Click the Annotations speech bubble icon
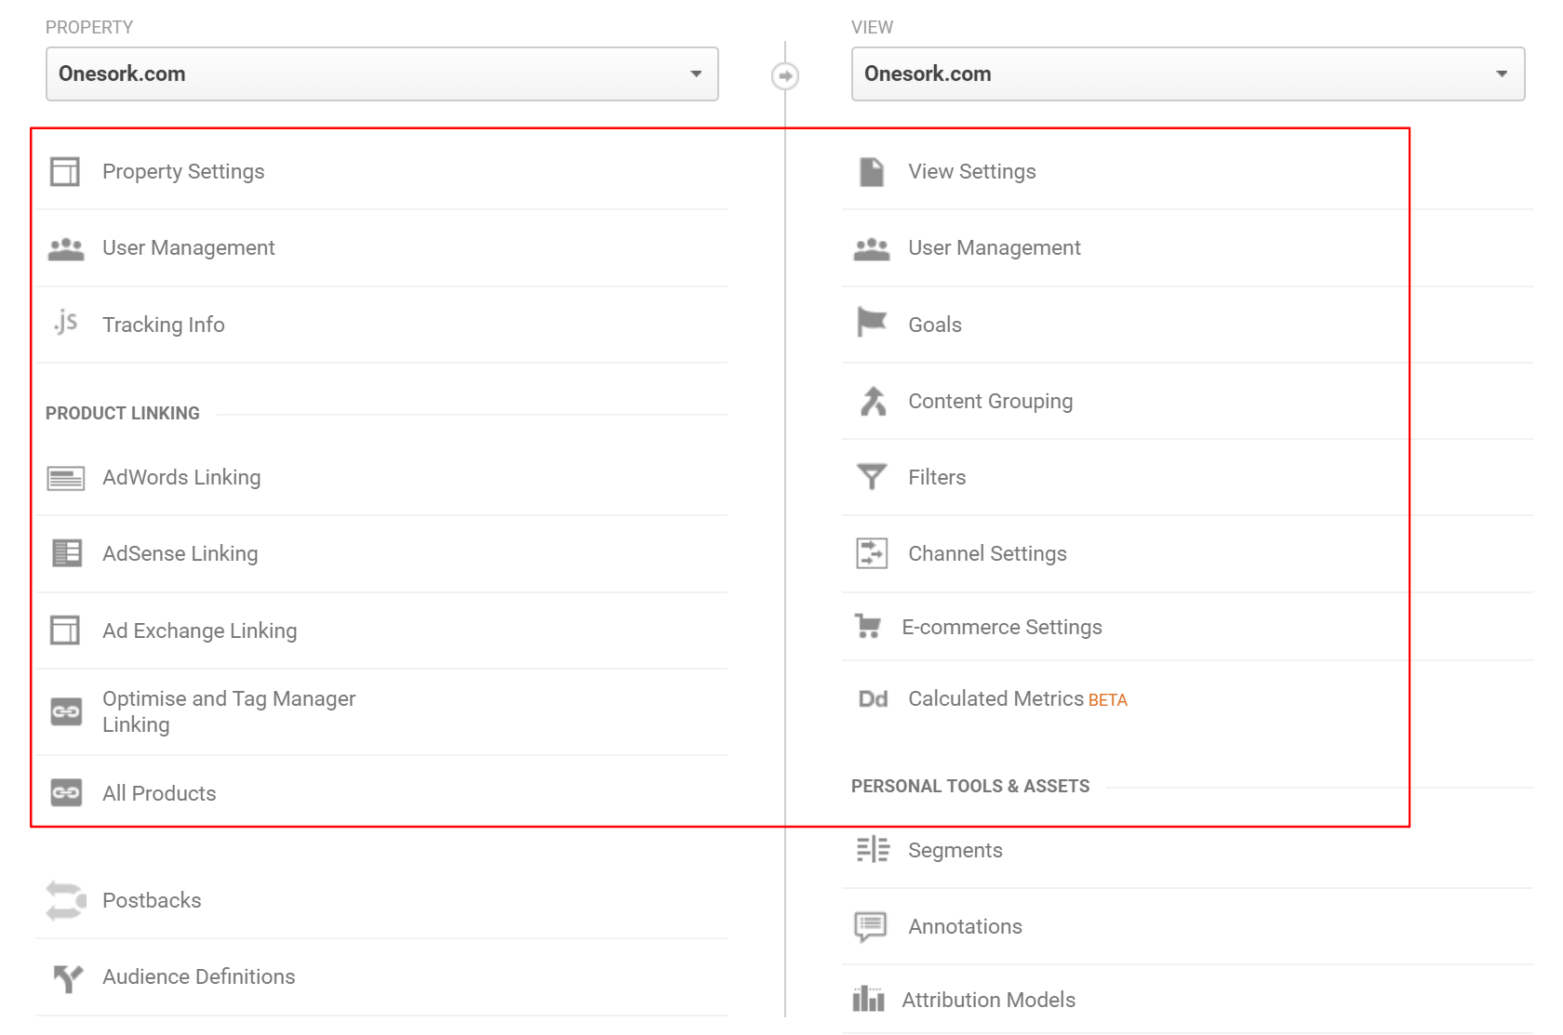Image resolution: width=1563 pixels, height=1035 pixels. click(871, 927)
